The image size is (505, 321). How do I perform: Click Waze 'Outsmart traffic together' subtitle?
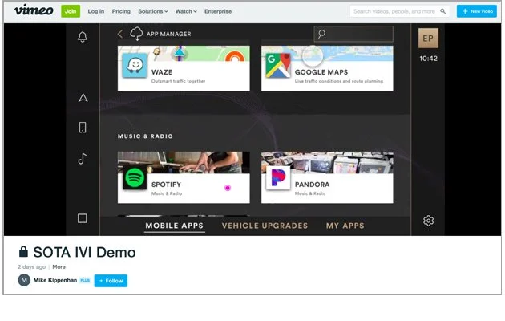[179, 81]
